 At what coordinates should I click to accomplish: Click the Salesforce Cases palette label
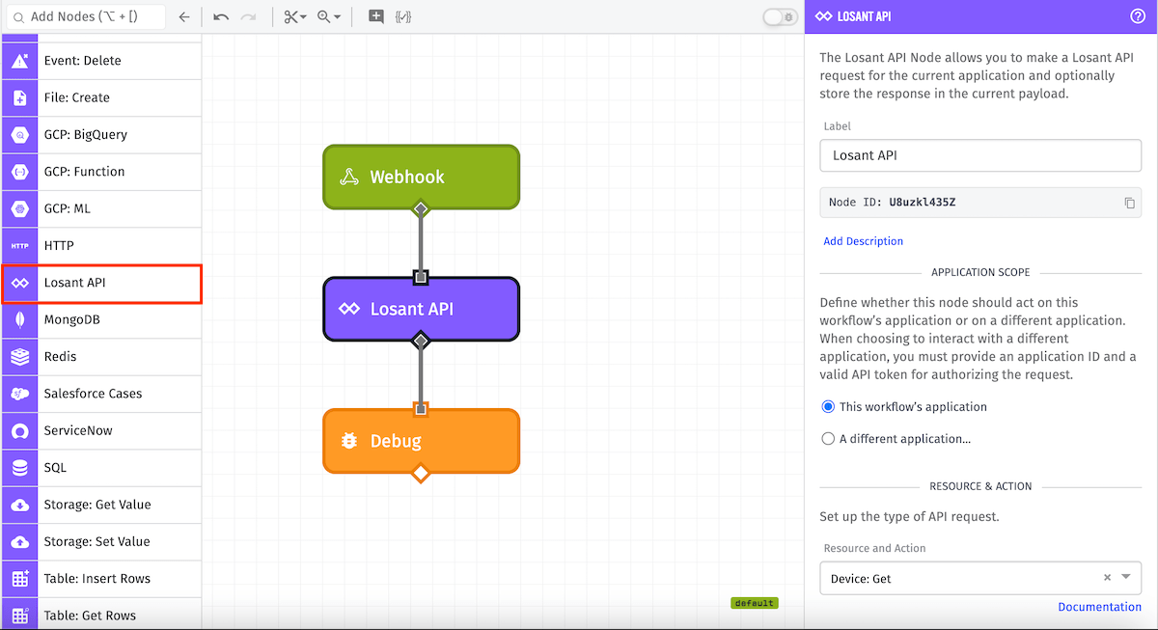(x=93, y=394)
